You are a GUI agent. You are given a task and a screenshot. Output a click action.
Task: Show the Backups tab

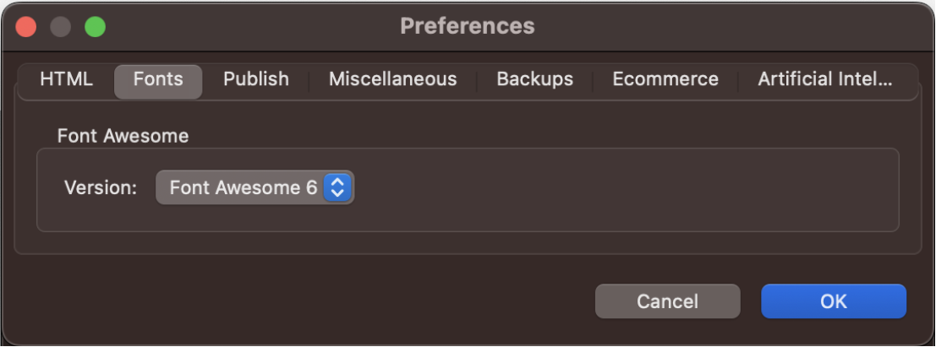[x=534, y=79]
